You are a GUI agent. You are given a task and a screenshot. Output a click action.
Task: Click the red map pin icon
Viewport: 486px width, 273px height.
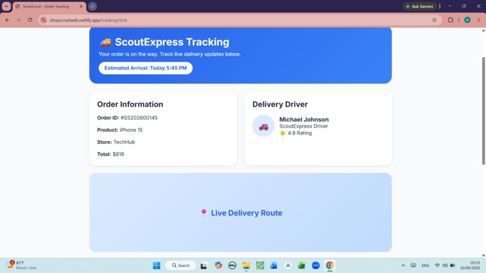[x=204, y=213]
